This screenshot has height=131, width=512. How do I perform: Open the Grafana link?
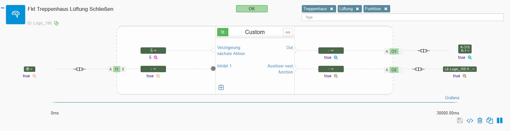[452, 98]
